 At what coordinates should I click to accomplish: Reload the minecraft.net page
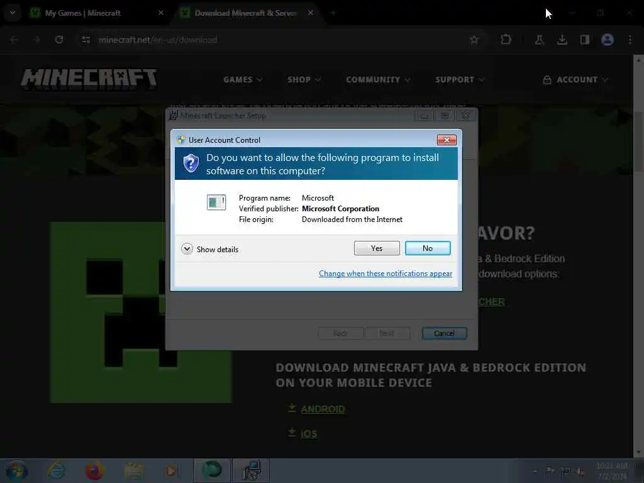[x=59, y=40]
